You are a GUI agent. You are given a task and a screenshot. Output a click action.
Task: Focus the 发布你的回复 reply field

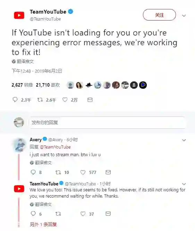coord(108,122)
